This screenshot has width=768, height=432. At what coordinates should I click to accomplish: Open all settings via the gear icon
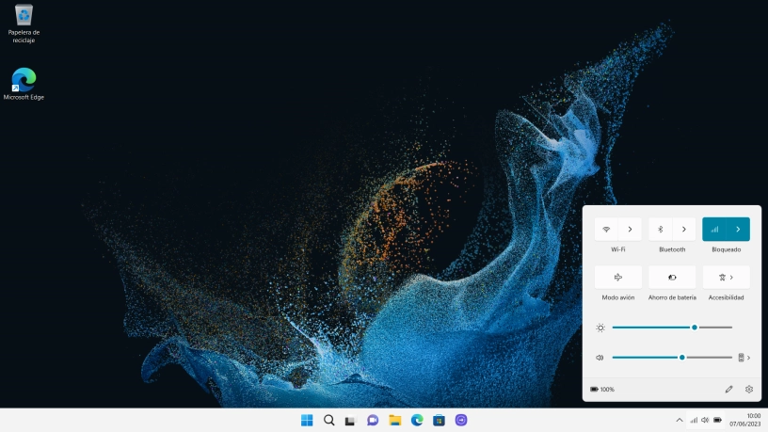click(749, 390)
